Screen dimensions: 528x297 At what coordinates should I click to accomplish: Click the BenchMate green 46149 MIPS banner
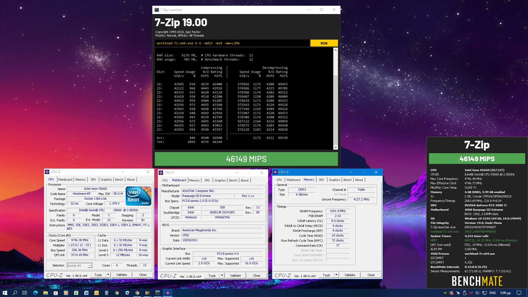coord(477,159)
